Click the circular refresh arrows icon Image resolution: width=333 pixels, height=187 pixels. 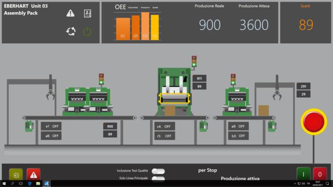[71, 31]
